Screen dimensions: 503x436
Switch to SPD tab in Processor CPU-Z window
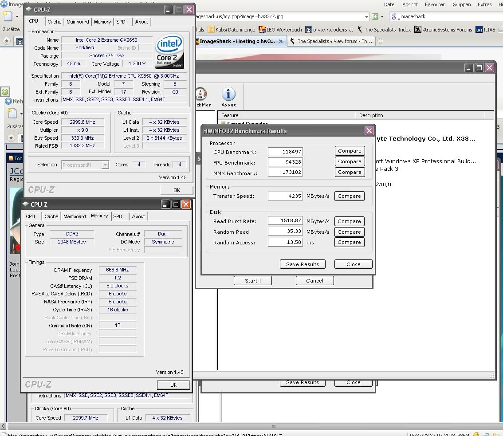(121, 22)
